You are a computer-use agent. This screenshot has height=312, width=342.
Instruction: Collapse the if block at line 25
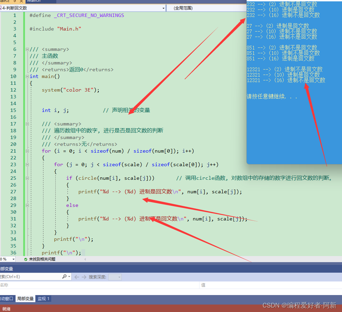(27, 178)
